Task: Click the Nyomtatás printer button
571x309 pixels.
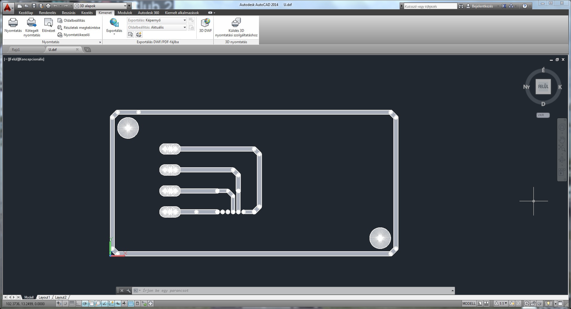Action: tap(13, 25)
